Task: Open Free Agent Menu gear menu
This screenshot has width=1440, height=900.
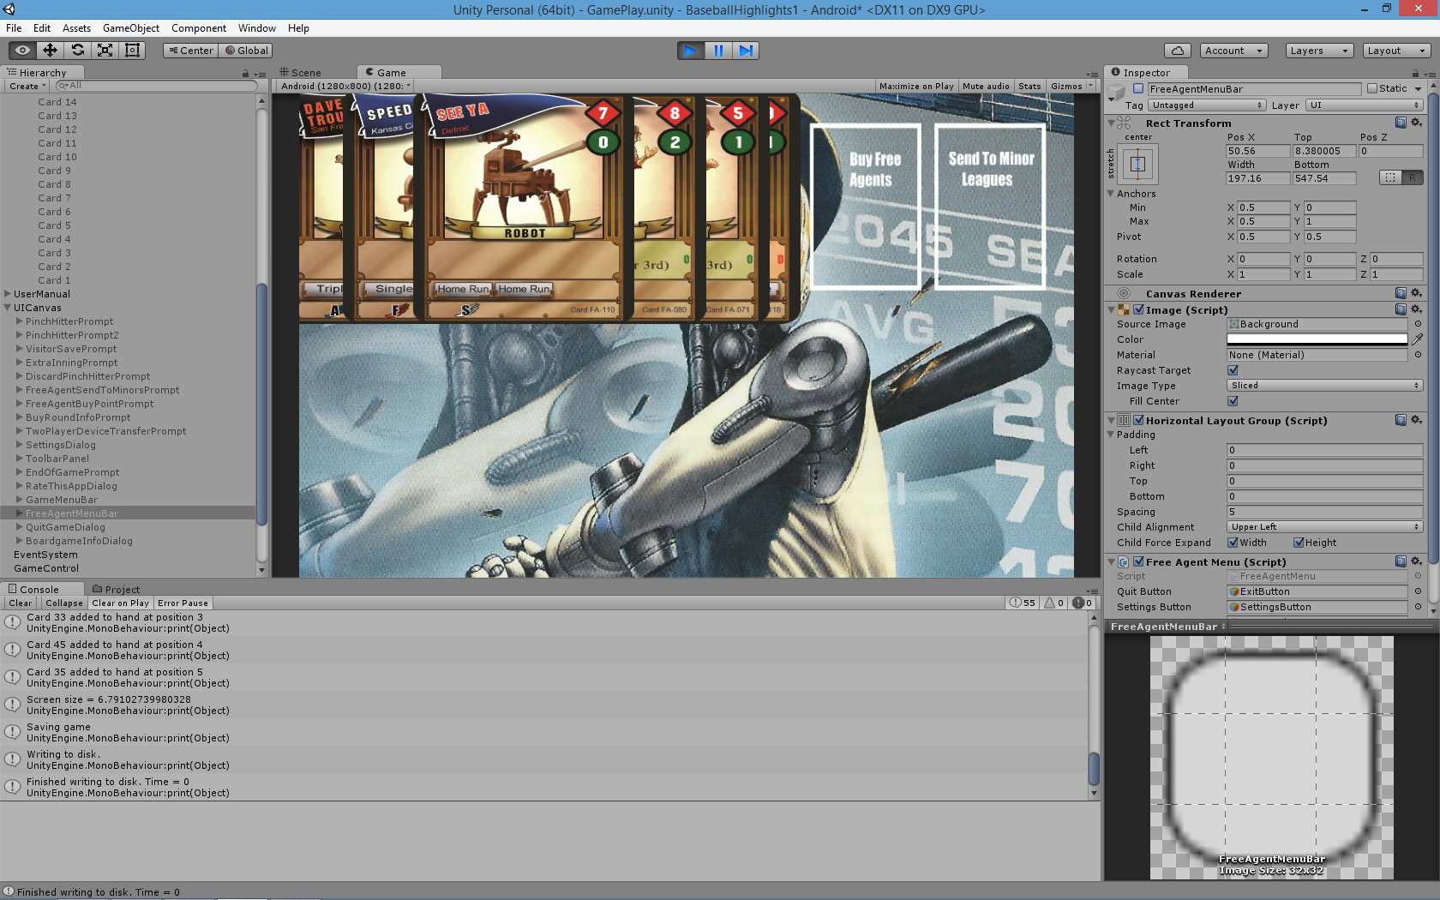Action: 1416,561
